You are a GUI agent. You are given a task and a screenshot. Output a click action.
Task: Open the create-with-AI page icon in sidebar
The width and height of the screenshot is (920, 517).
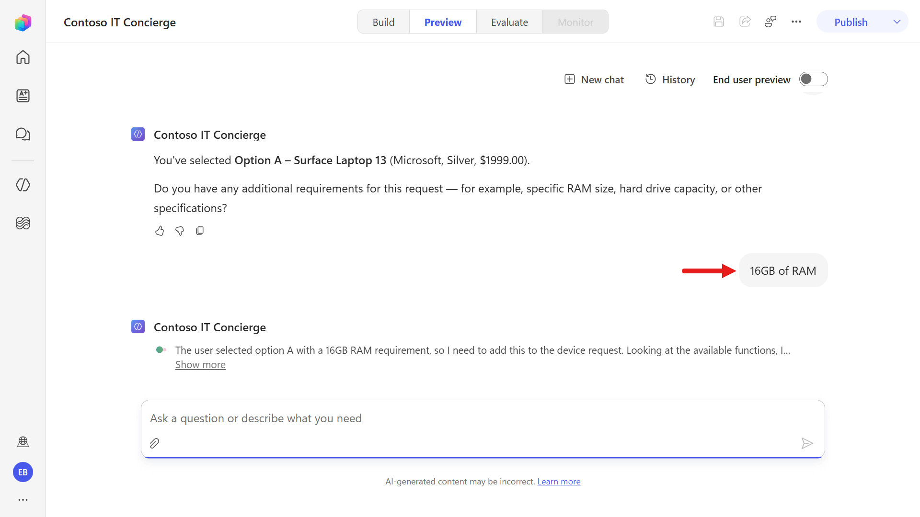23,96
